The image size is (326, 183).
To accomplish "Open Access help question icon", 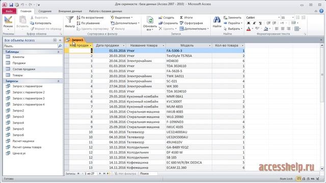I will (321, 11).
